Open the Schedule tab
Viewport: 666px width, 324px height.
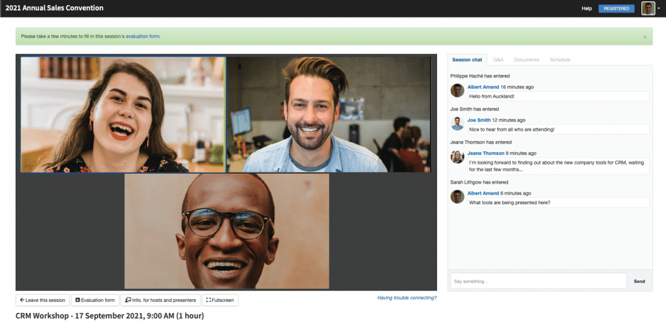tap(560, 60)
